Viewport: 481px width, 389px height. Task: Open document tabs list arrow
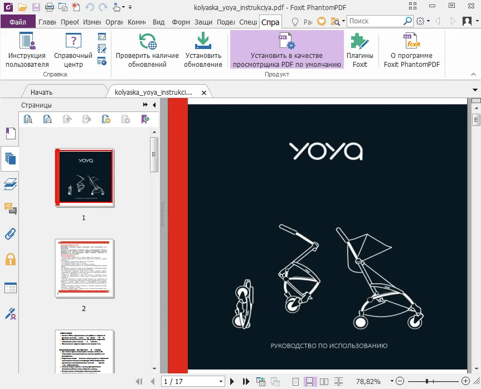click(x=475, y=90)
